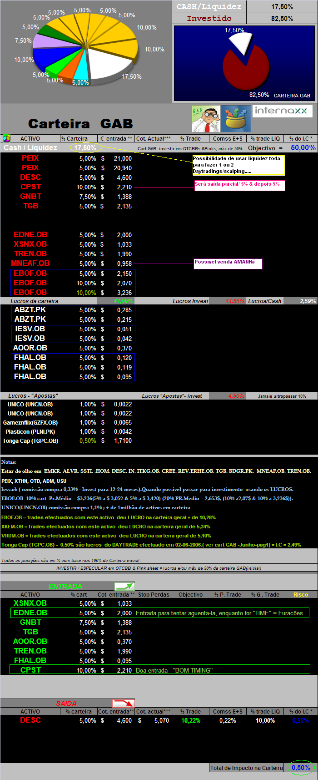The width and height of the screenshot is (318, 780).
Task: Select the green 10,22% trade value
Action: (x=191, y=720)
